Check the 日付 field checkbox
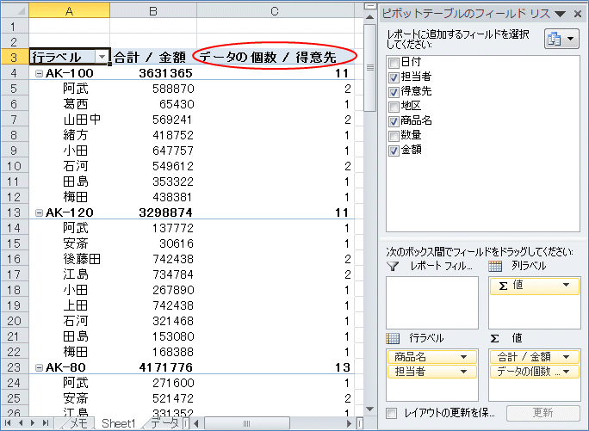The height and width of the screenshot is (431, 589). 394,63
